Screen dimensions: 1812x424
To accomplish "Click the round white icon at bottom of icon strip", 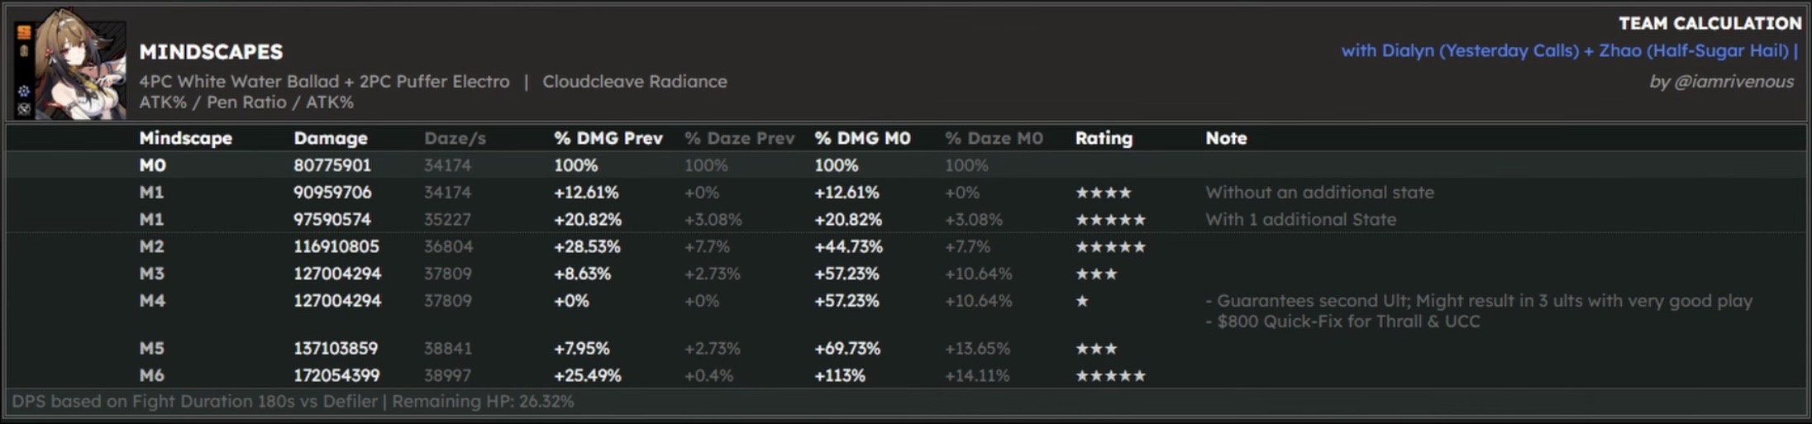I will pyautogui.click(x=24, y=109).
